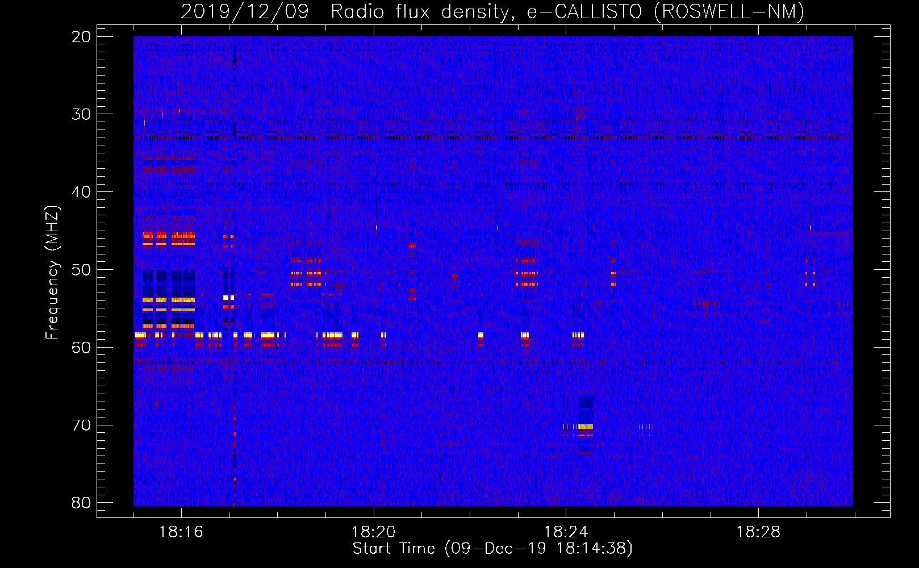
Task: Click the 18:16 time tick label
Action: [x=181, y=532]
